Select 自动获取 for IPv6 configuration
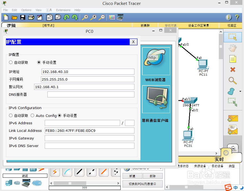Viewport: 244px width, 191px height. [11, 116]
